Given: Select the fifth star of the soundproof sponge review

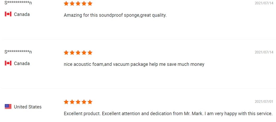Looking at the screenshot, I should point(90,4).
